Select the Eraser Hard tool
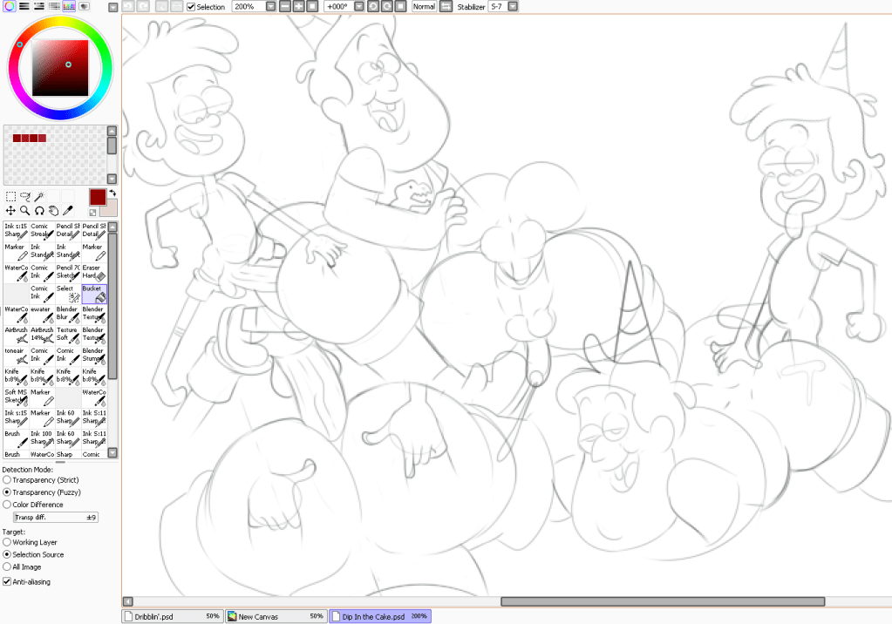This screenshot has height=624, width=892. 95,273
